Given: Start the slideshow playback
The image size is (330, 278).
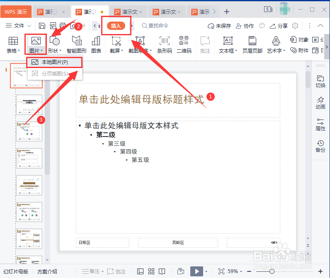Looking at the screenshot, I should (197, 271).
